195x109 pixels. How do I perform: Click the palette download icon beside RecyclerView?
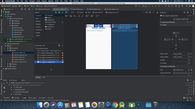point(62,22)
